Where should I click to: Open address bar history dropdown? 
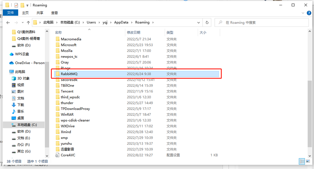[x=199, y=22]
